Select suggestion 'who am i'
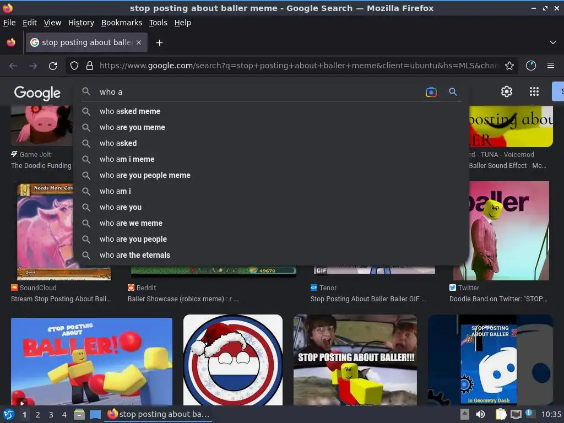Viewport: 564px width, 423px height. click(270, 191)
